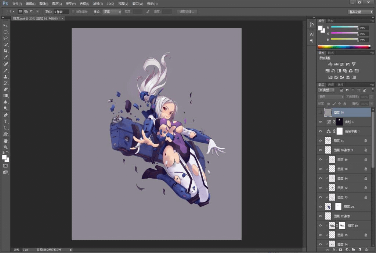Add a Curves adjustment
Image resolution: width=376 pixels, height=253 pixels.
tap(342, 64)
